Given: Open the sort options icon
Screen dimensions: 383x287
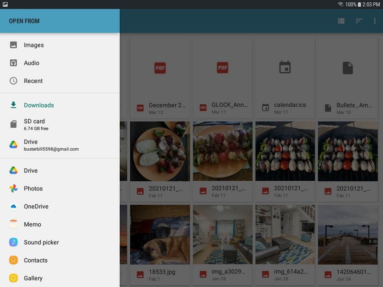Looking at the screenshot, I should pyautogui.click(x=359, y=21).
